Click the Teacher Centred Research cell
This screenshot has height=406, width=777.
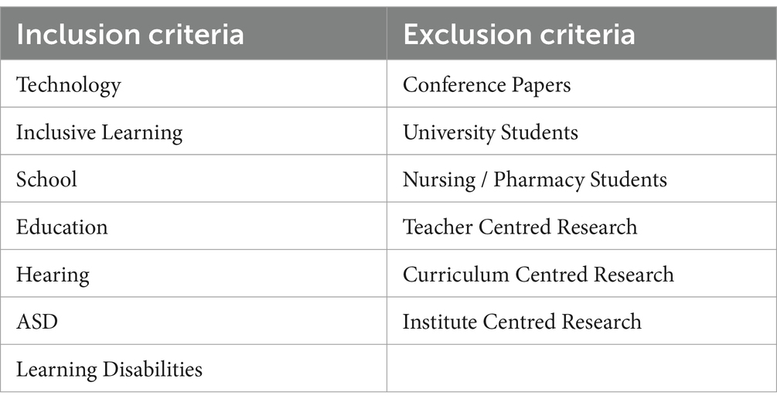(x=581, y=226)
